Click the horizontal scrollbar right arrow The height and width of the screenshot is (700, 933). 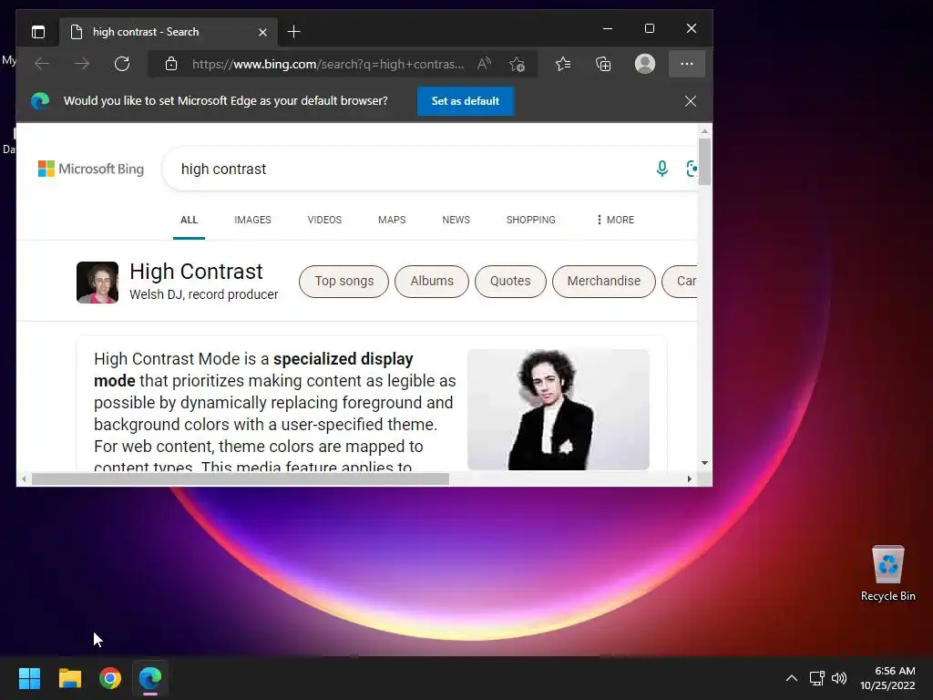(689, 479)
